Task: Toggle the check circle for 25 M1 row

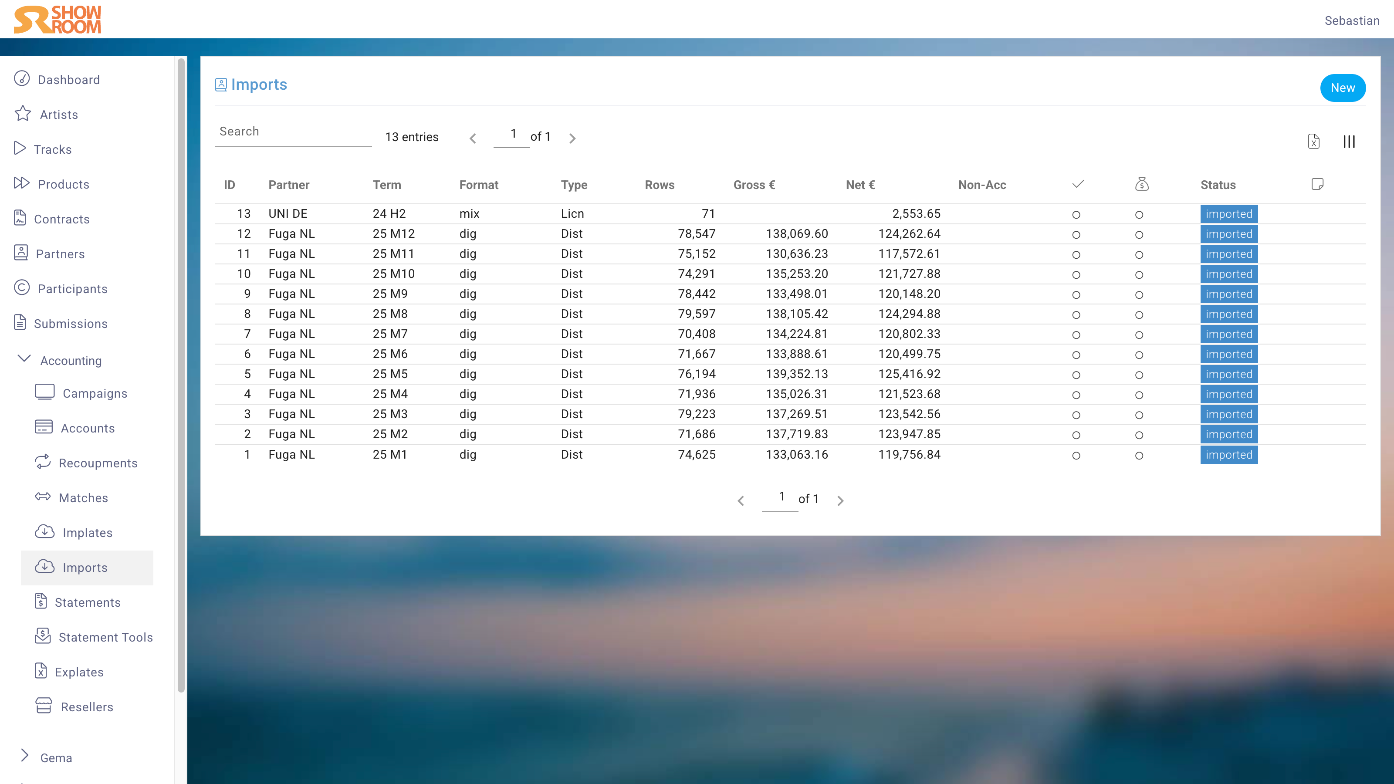Action: tap(1076, 456)
